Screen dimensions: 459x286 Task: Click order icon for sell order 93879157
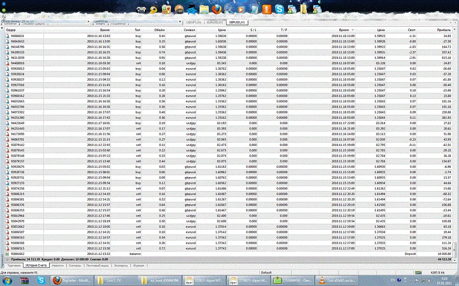click(7, 161)
